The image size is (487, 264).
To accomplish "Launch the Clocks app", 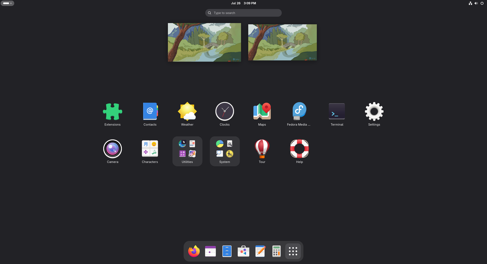I will (225, 114).
